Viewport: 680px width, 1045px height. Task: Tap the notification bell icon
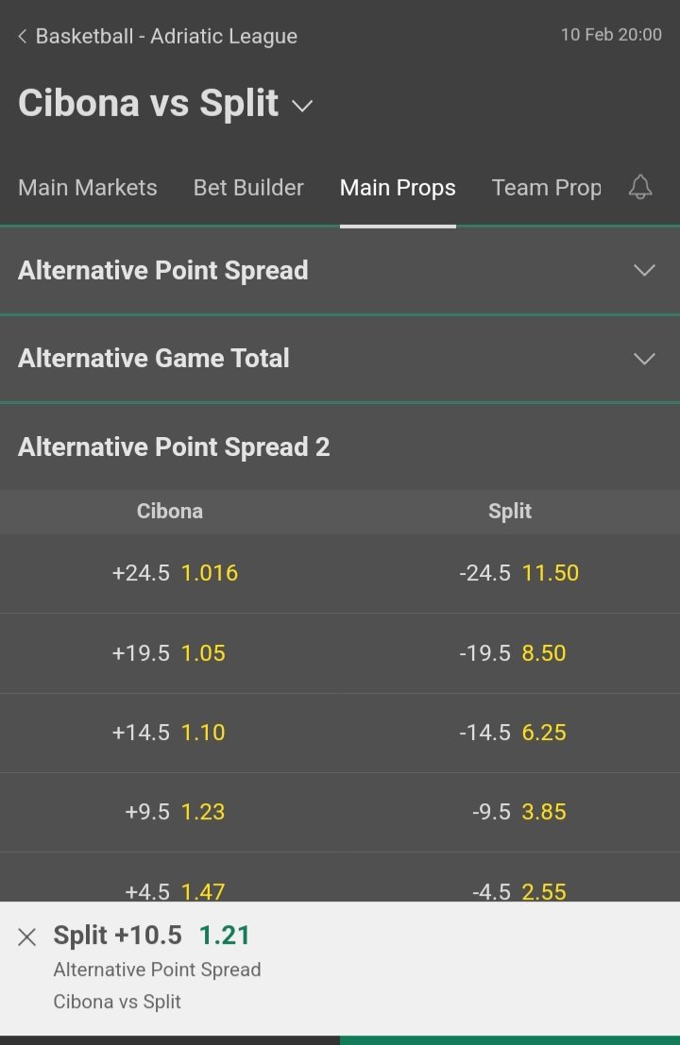pos(640,187)
